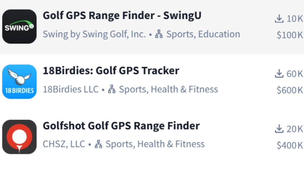Click the 18Birdies app icon
Viewport: 304px width, 170px height.
(x=19, y=82)
